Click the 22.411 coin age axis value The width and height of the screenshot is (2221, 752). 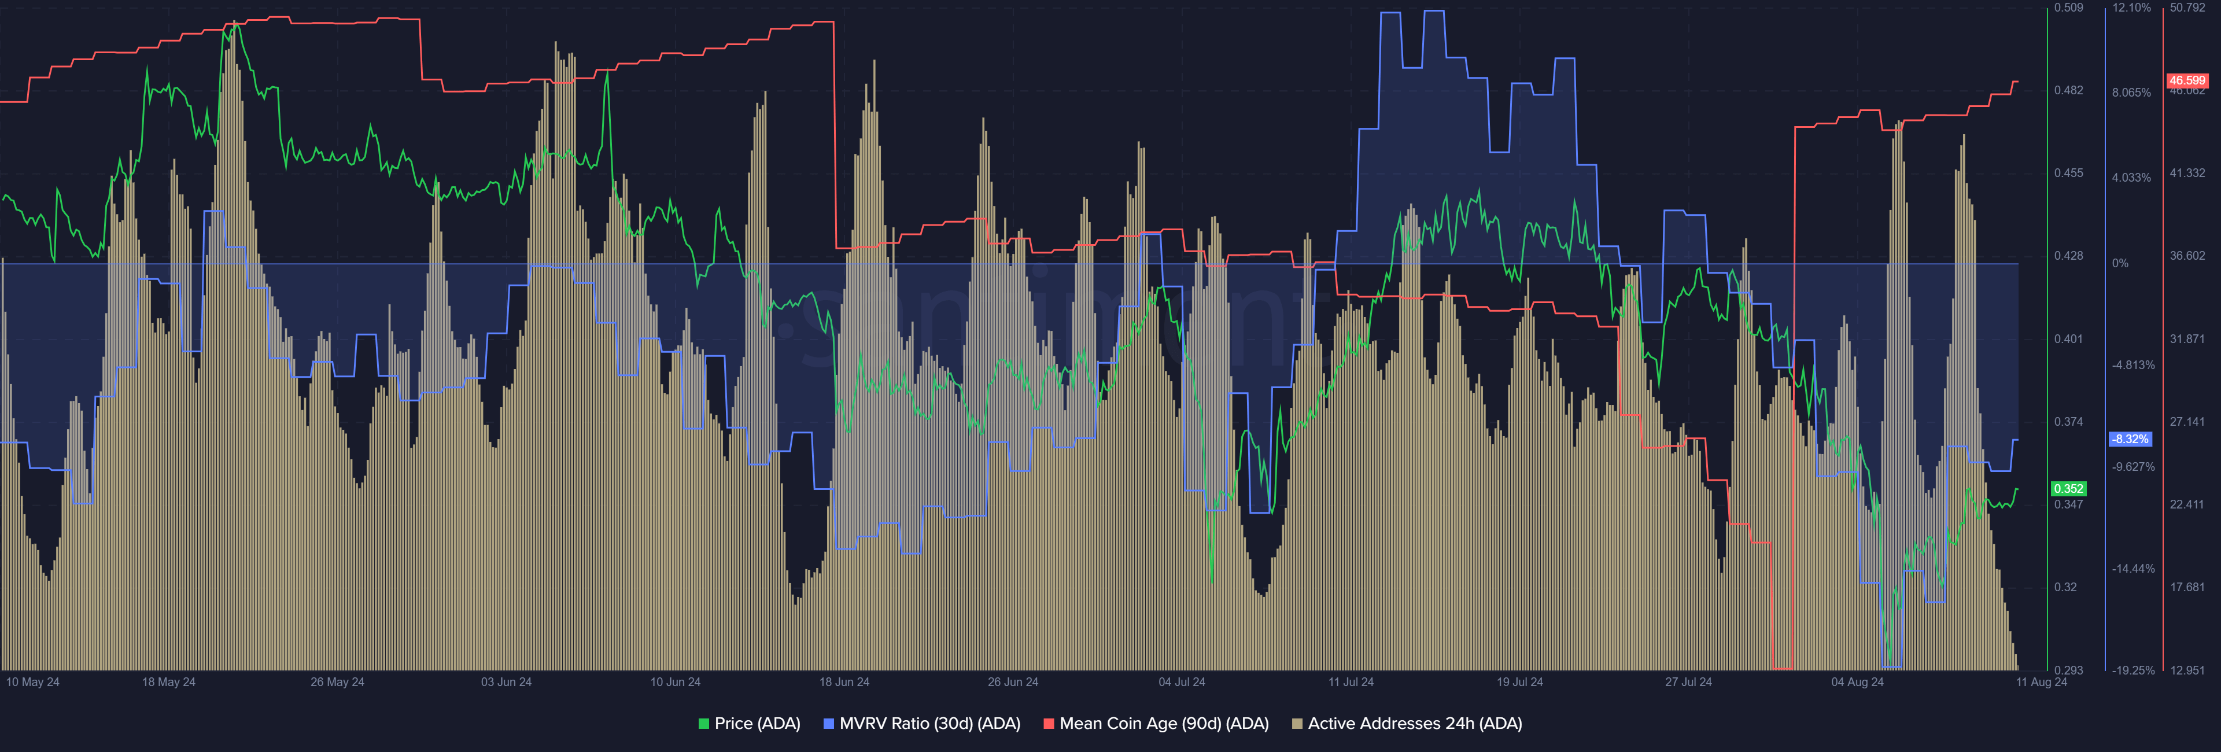(2187, 504)
